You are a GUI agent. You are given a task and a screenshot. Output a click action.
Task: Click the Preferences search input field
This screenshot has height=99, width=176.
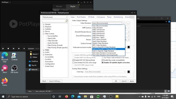(x=54, y=21)
